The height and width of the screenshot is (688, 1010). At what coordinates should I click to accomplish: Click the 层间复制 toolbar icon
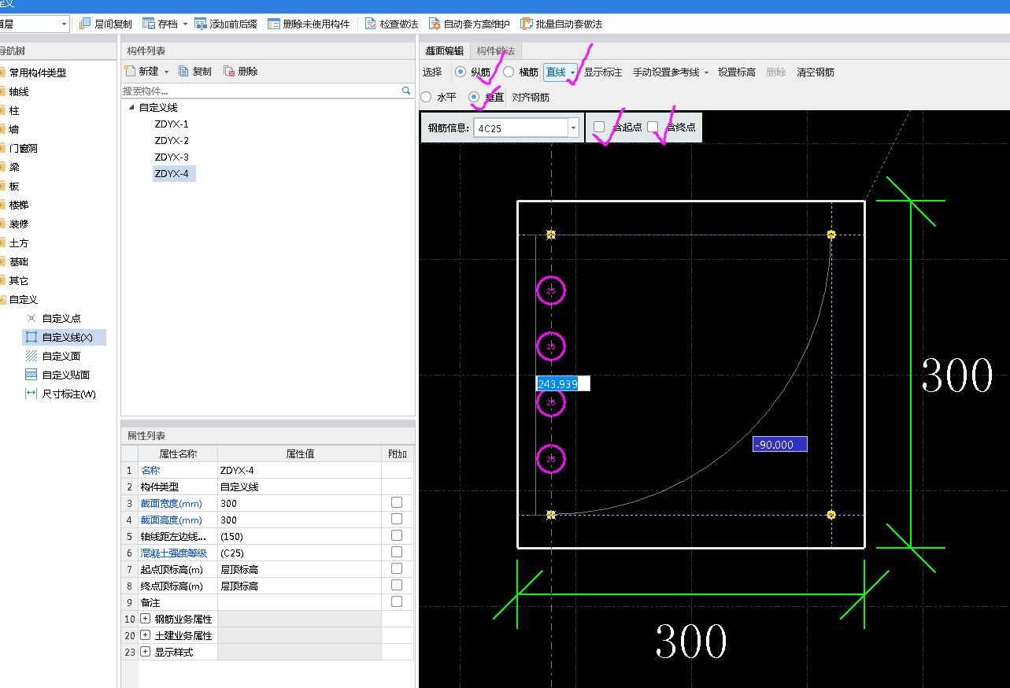point(86,24)
